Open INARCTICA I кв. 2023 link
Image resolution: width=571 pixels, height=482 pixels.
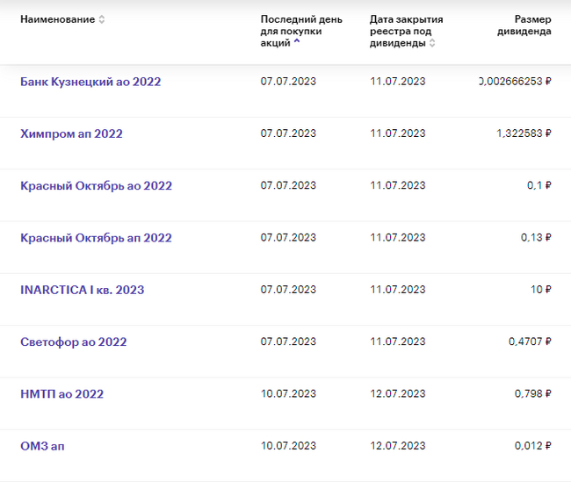83,290
